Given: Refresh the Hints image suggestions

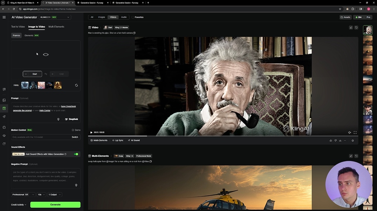Looking at the screenshot, I should point(77,85).
